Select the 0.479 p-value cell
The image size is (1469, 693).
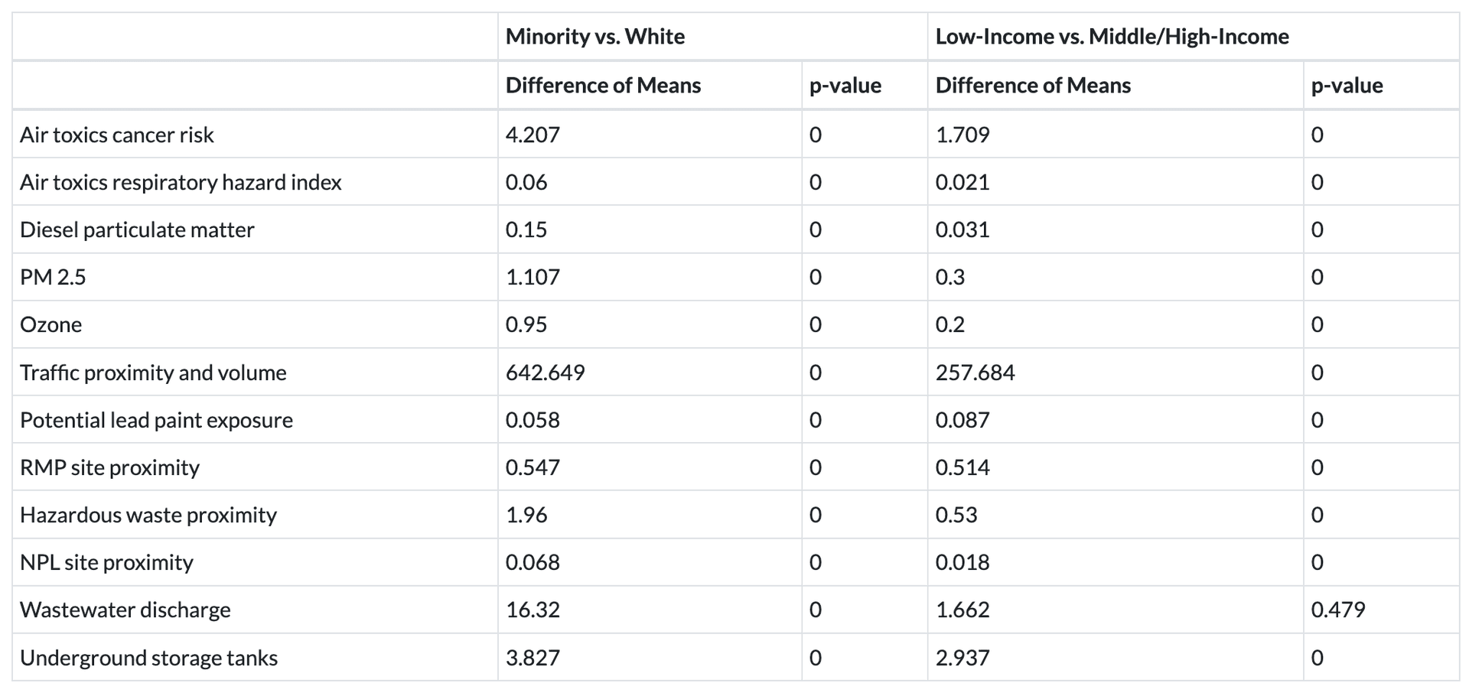click(1338, 610)
